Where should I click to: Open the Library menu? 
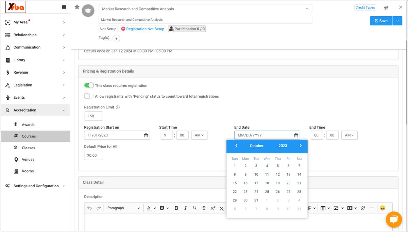point(35,60)
